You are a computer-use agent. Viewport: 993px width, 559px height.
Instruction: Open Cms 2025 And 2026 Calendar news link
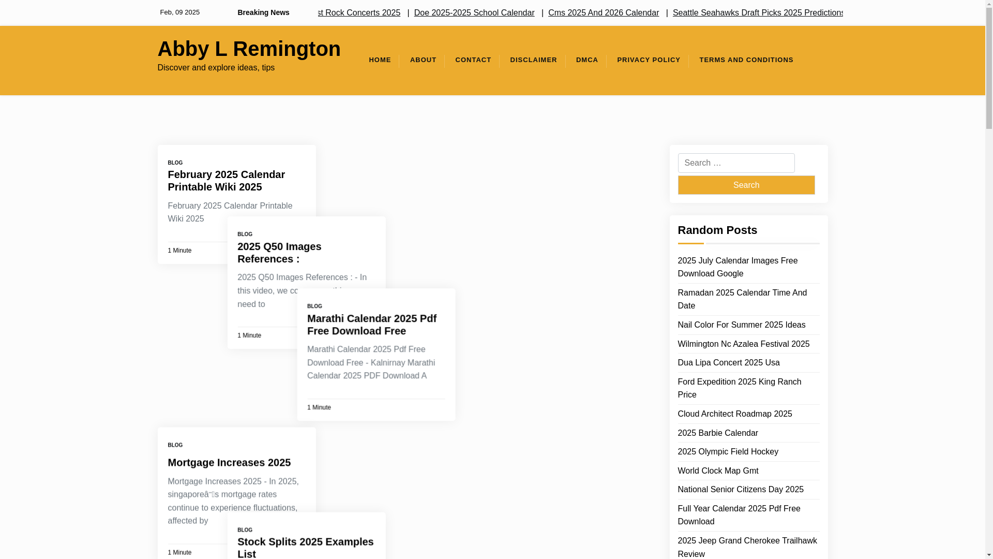click(x=603, y=13)
